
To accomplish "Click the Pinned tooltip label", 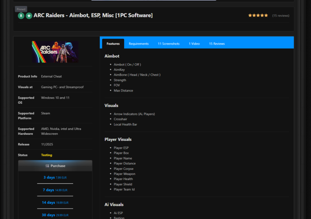I will 21,9.
